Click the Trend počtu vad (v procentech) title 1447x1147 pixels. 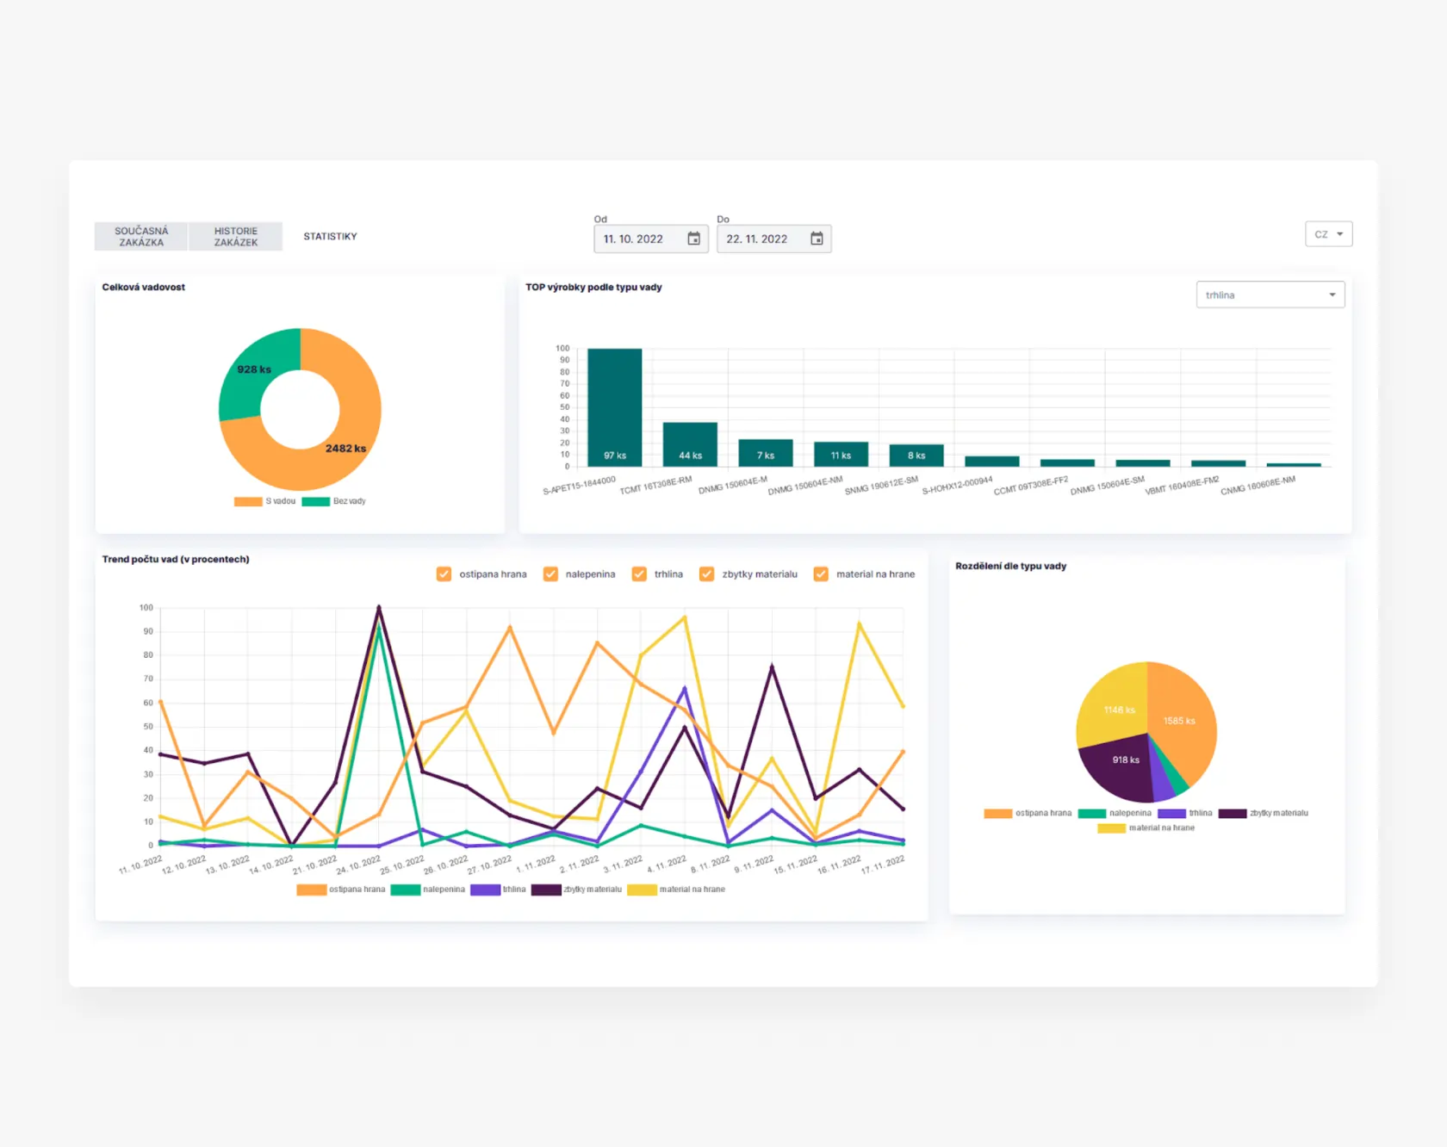(176, 560)
